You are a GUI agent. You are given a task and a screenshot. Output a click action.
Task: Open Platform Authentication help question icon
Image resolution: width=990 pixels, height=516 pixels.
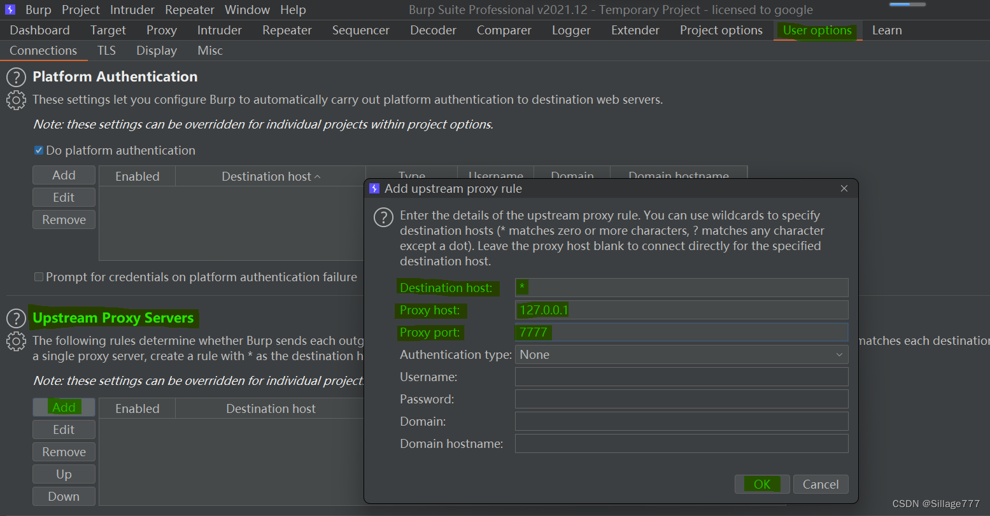pyautogui.click(x=16, y=78)
